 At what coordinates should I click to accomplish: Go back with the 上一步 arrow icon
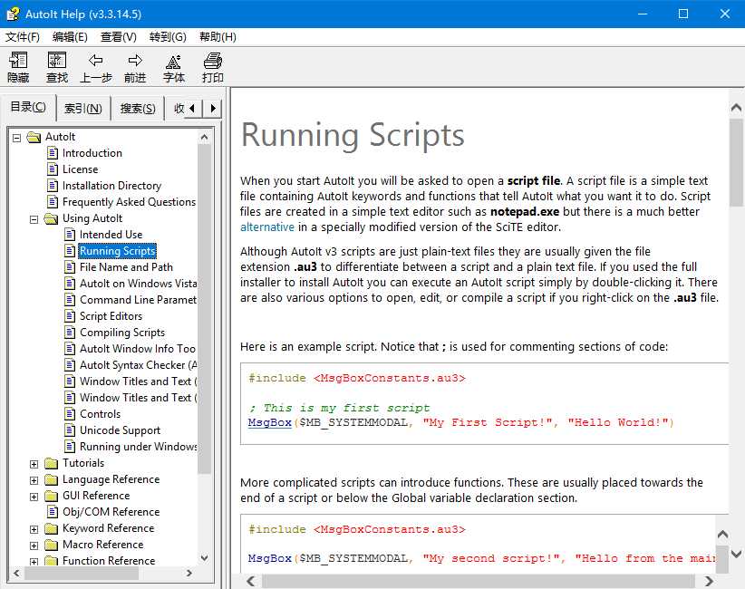click(x=95, y=61)
